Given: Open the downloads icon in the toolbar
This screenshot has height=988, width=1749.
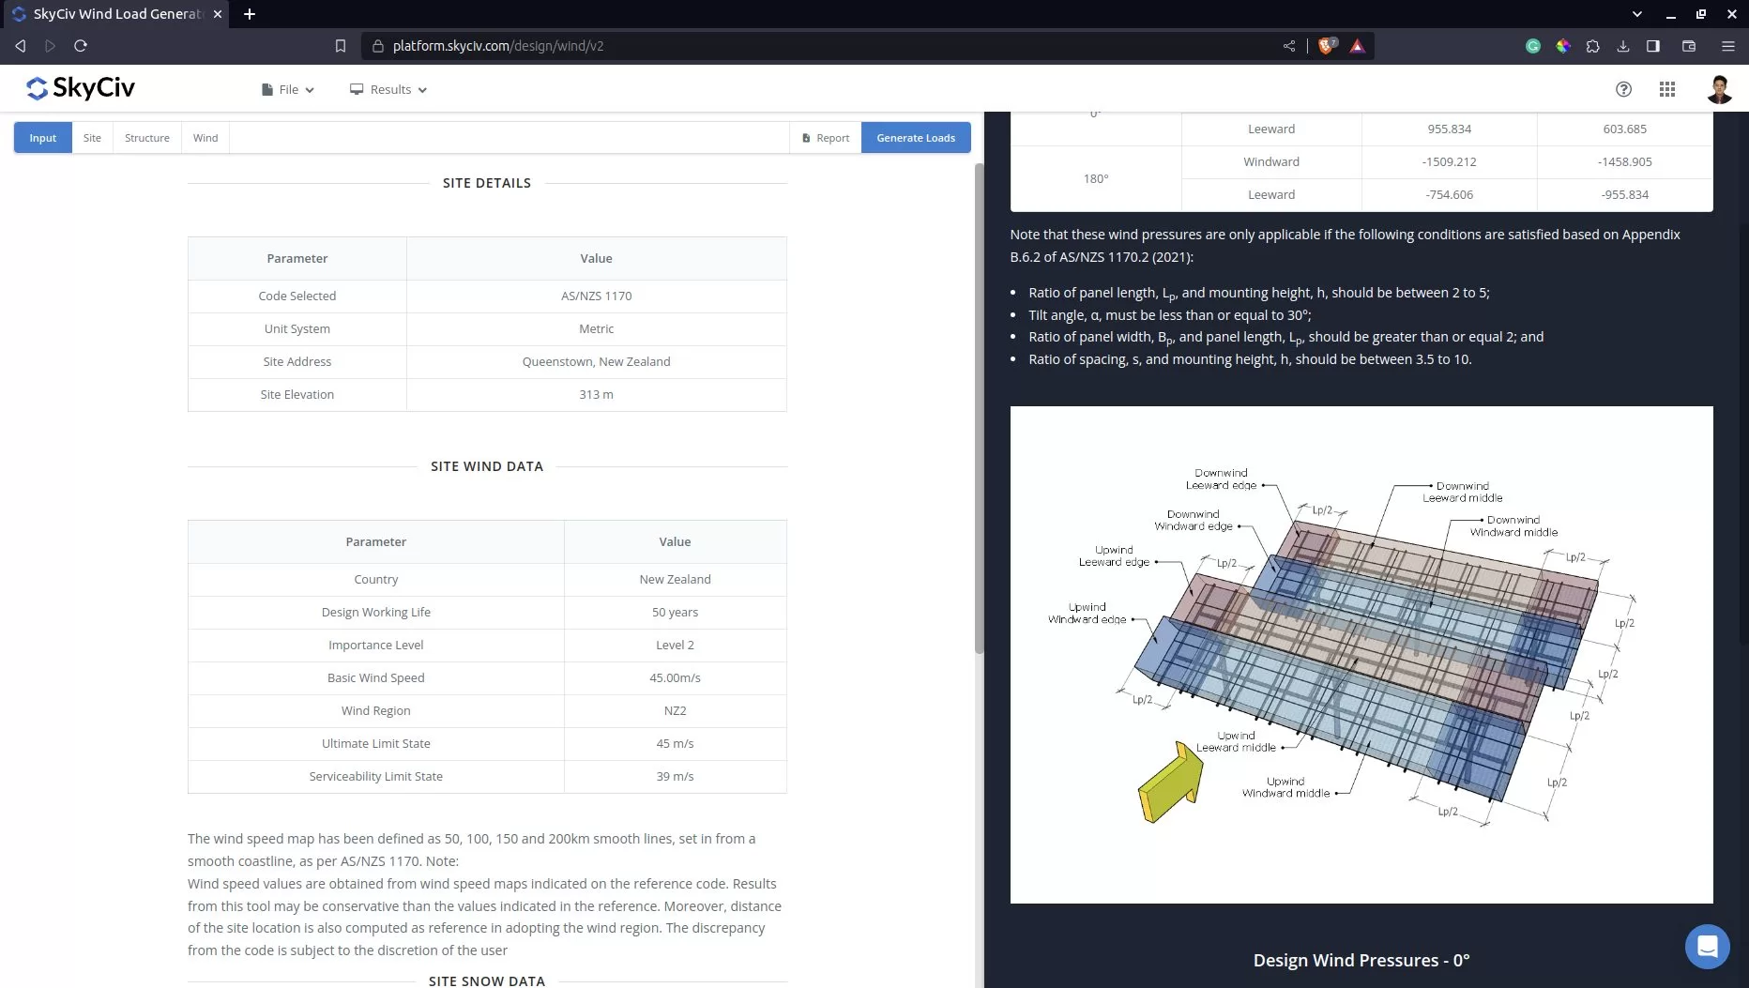Looking at the screenshot, I should pos(1622,45).
